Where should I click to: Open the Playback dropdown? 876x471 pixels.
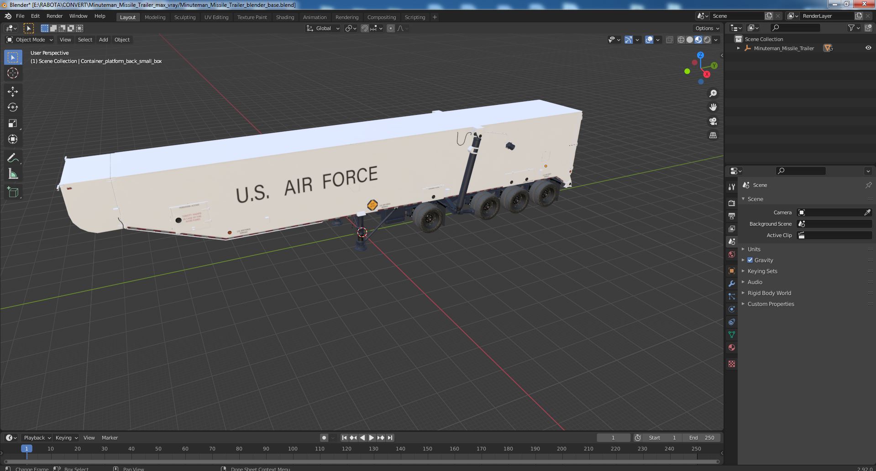pyautogui.click(x=37, y=438)
